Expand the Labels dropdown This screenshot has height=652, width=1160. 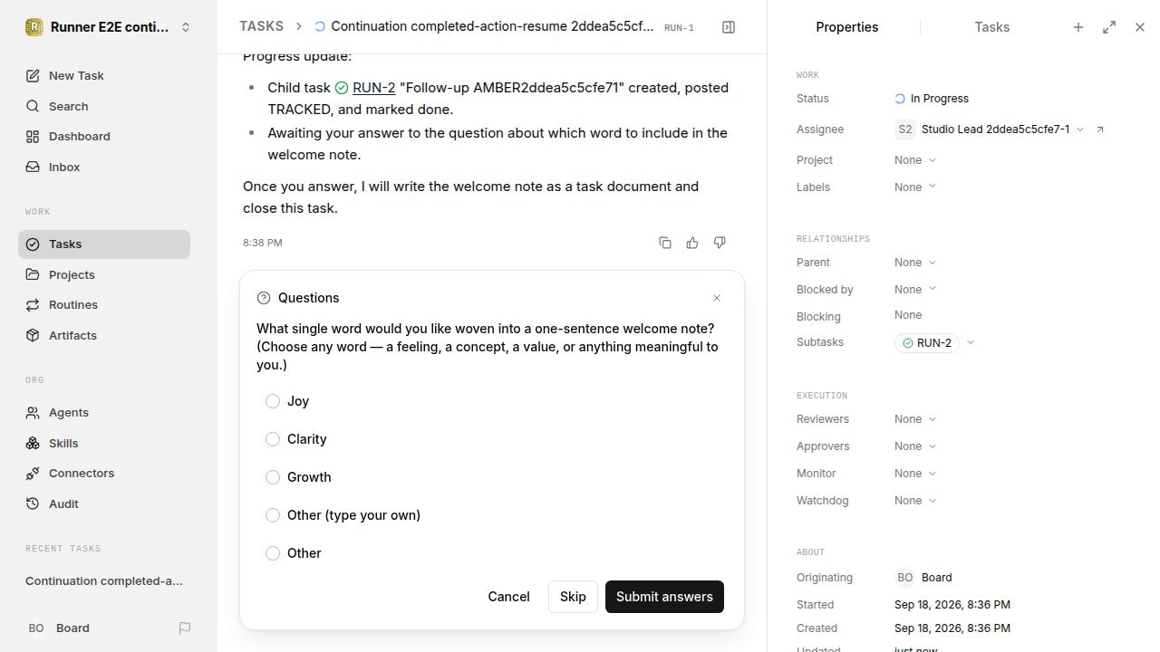click(x=915, y=187)
